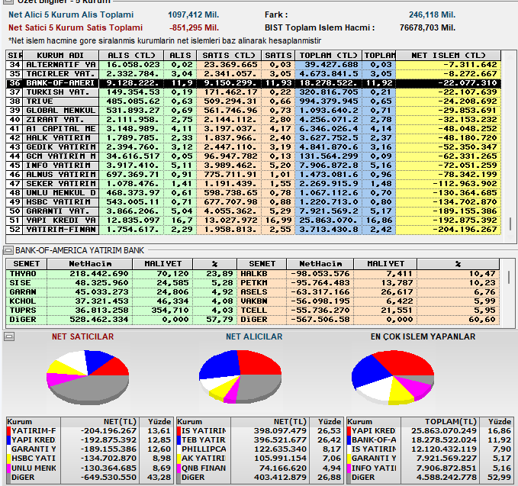Click the VAKBN sold stock row
This screenshot has height=486, width=518.
click(368, 301)
